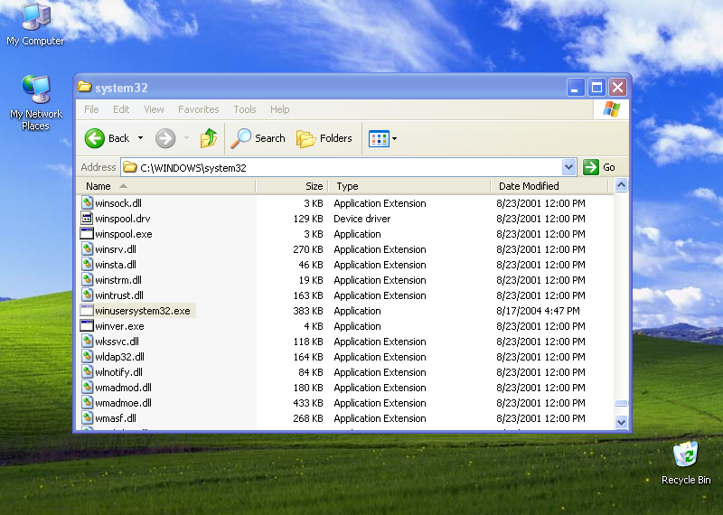Select the Recycle Bin desktop icon
The height and width of the screenshot is (515, 723).
click(686, 463)
